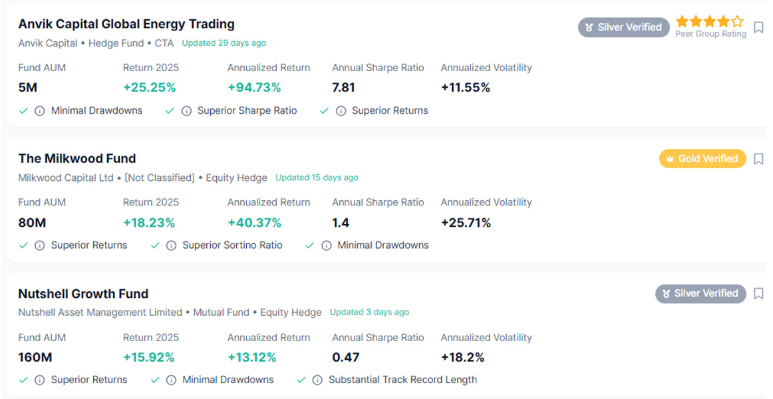Screen dimensions: 773x399
Task: Click the Substantial Track Record Length label
Action: pos(402,380)
